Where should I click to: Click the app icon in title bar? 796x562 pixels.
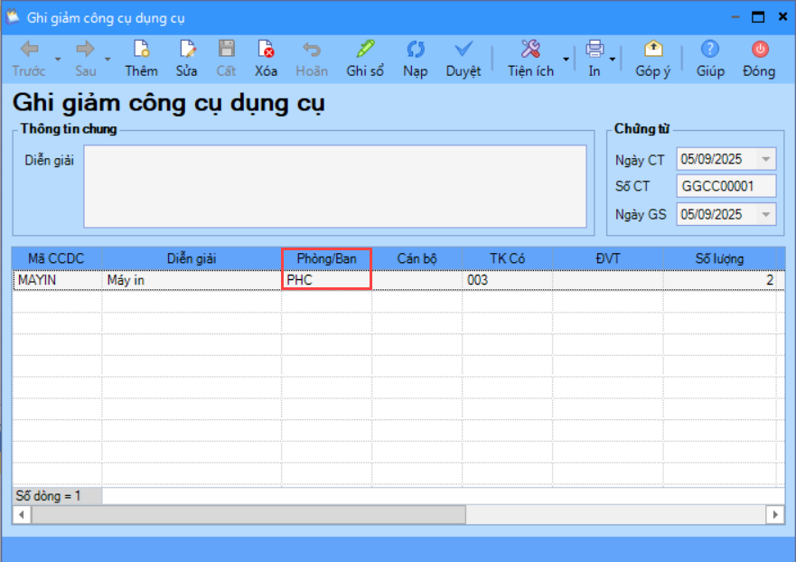(13, 17)
